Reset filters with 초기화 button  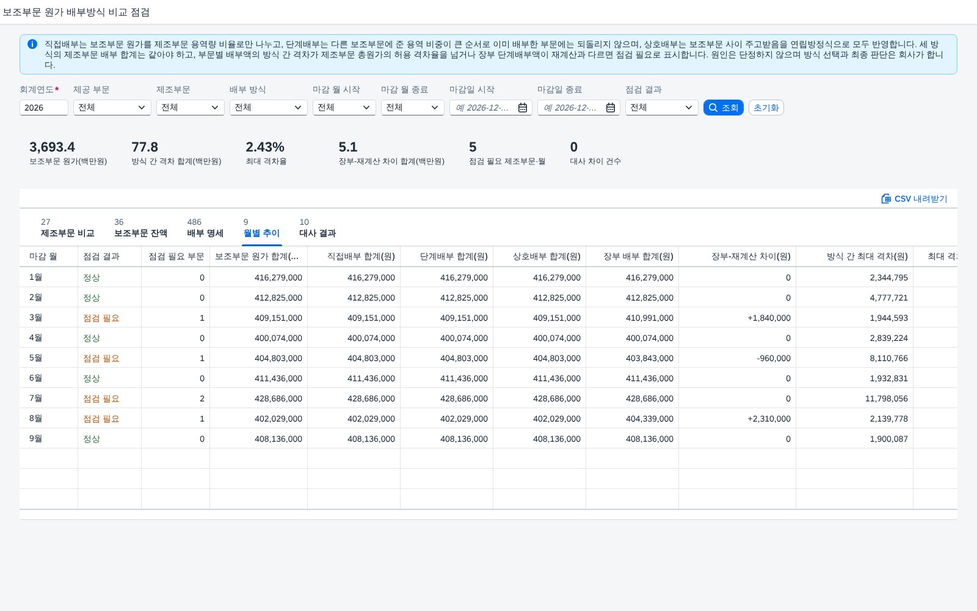point(766,108)
